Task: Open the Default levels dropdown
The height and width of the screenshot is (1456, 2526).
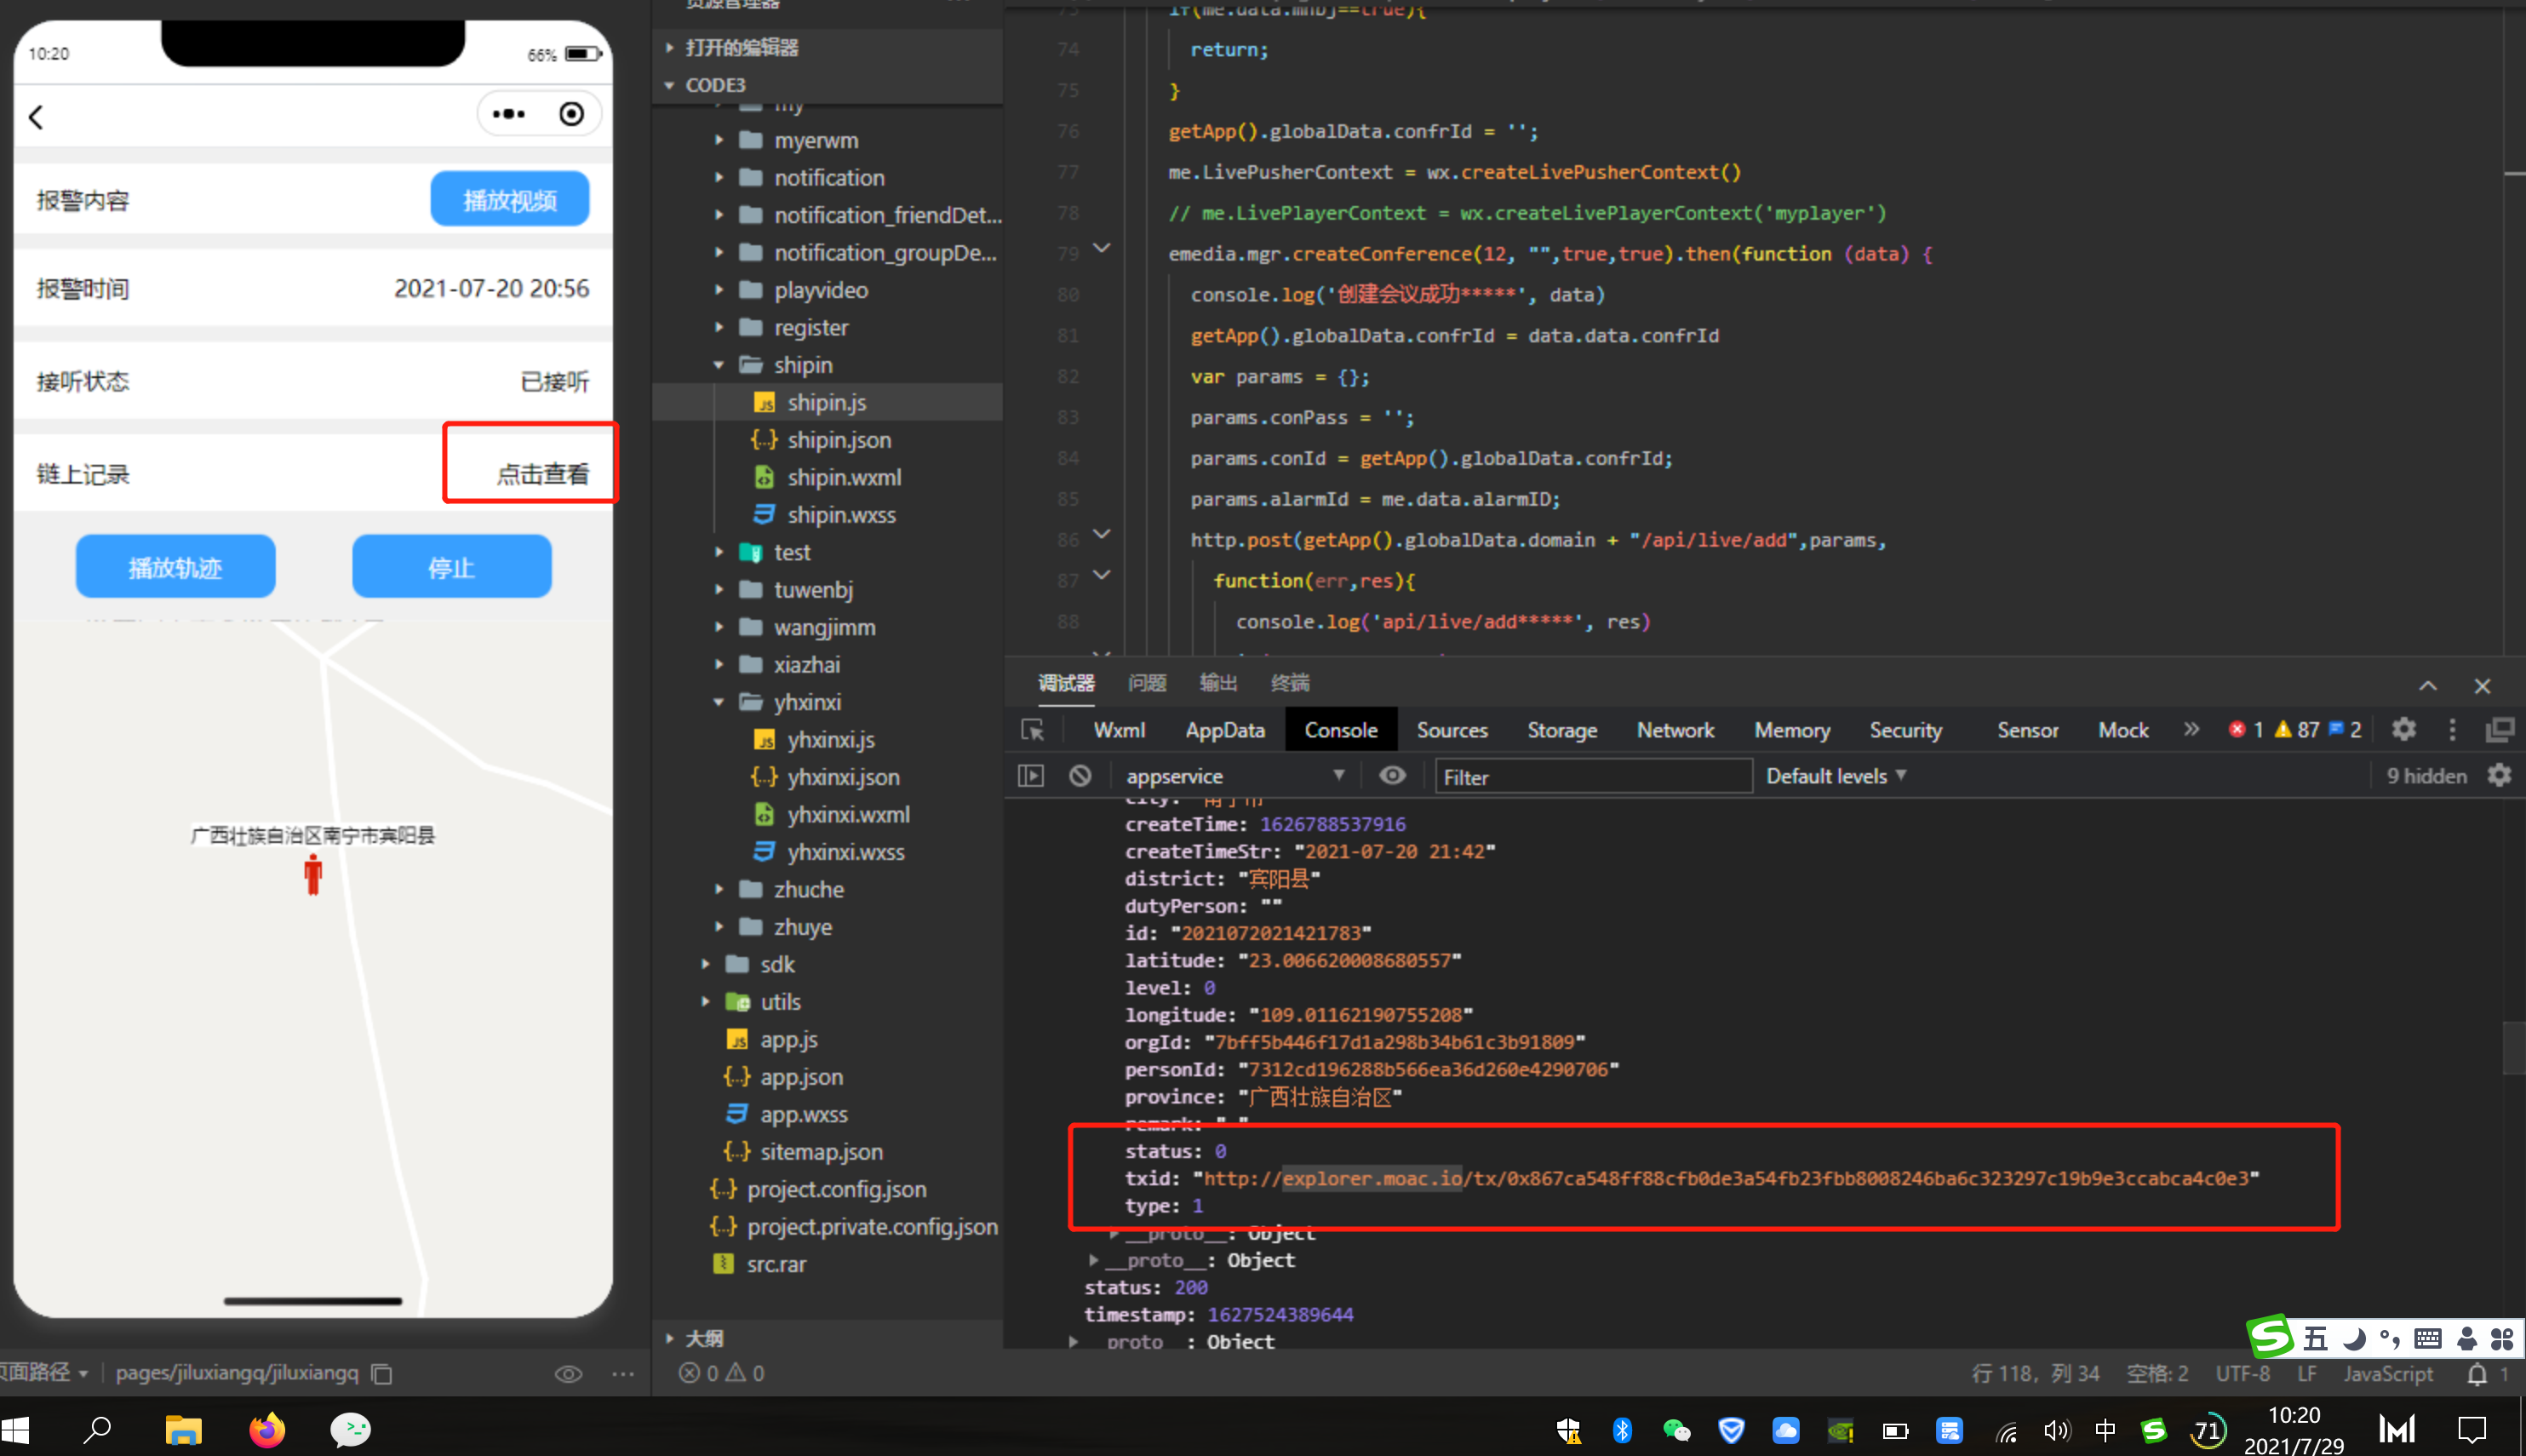Action: point(1836,776)
